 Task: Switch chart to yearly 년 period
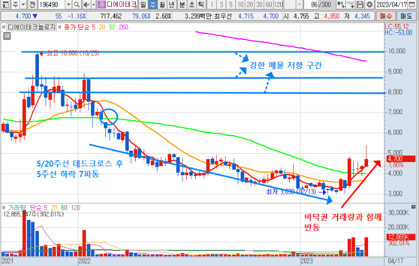[172, 4]
